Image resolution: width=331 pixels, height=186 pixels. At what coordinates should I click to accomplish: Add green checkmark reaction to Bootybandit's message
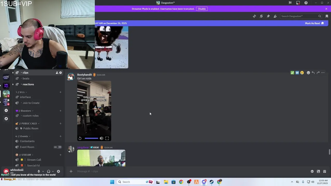[292, 73]
